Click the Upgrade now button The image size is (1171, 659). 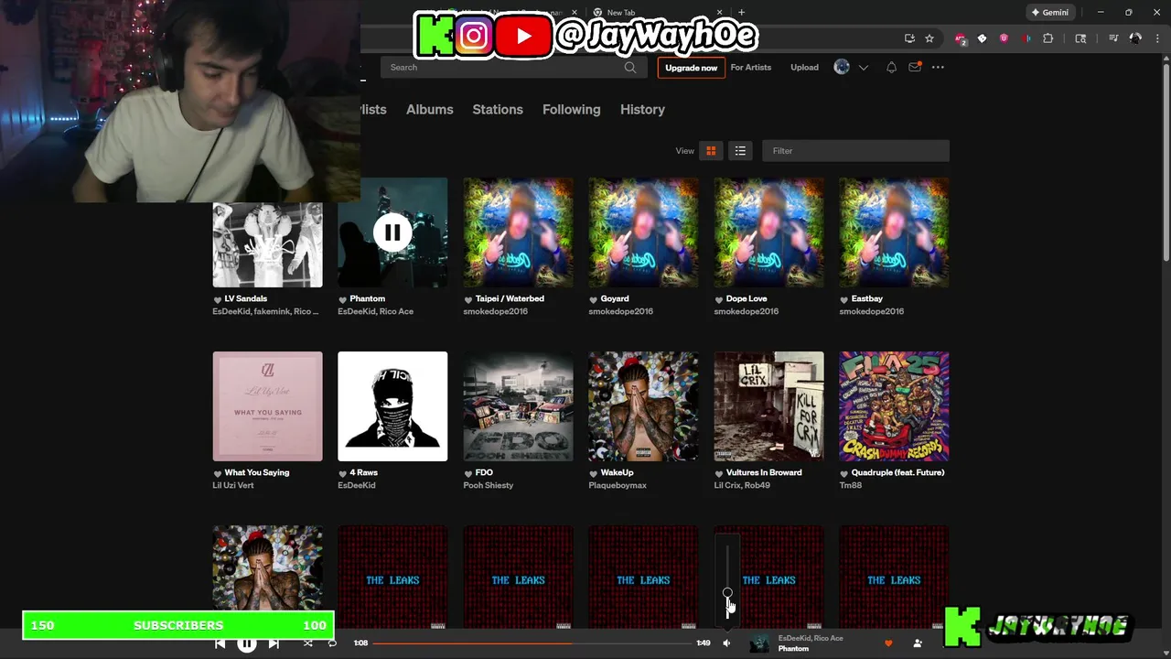click(692, 68)
